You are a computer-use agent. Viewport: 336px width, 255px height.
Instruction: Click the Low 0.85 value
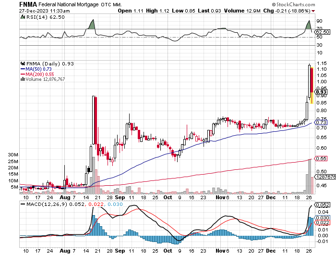pyautogui.click(x=183, y=11)
